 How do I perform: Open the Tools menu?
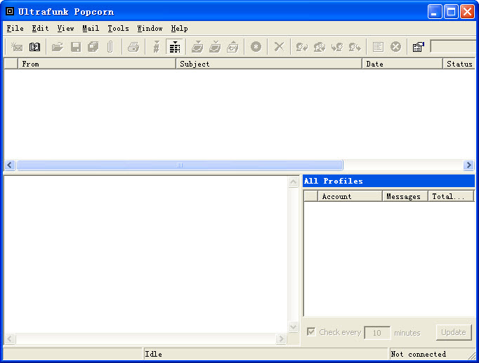click(118, 28)
